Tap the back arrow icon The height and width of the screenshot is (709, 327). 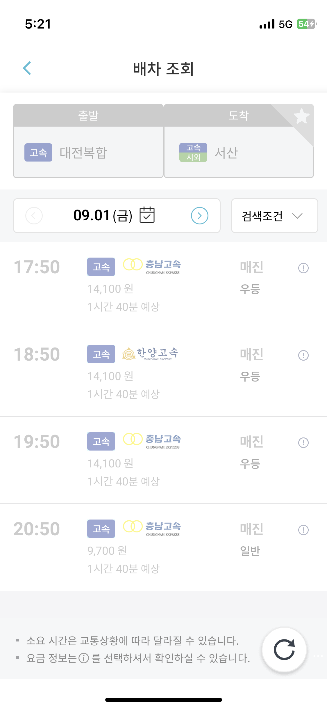pos(27,68)
